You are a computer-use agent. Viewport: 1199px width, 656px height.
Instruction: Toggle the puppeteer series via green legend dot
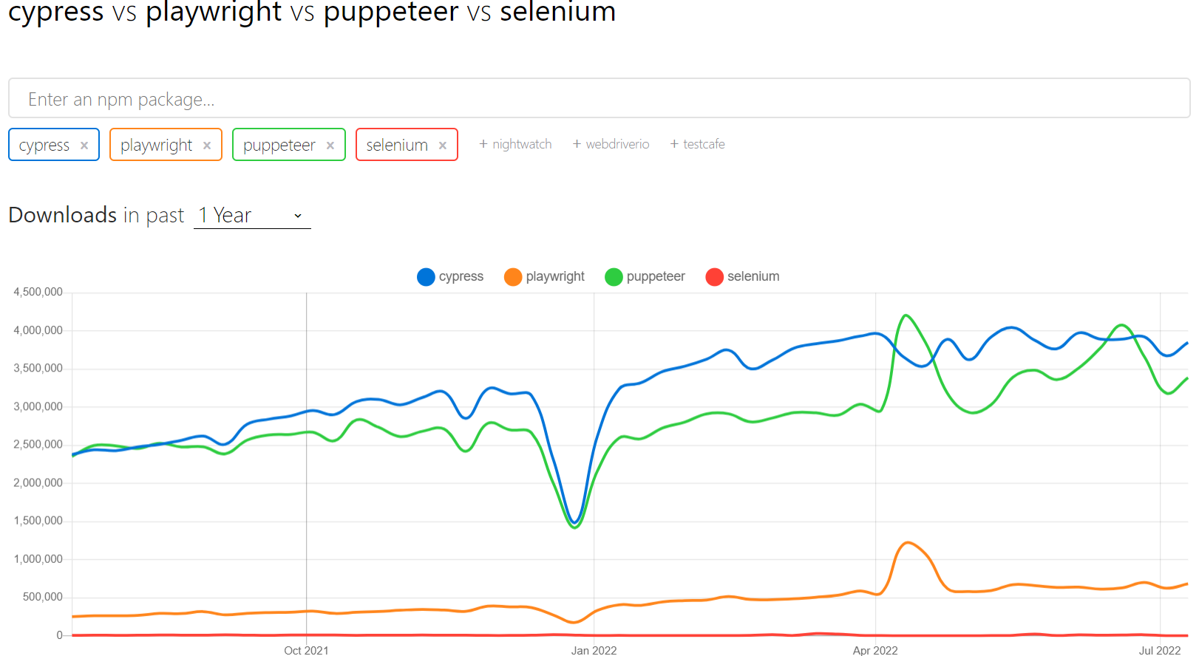pyautogui.click(x=614, y=276)
